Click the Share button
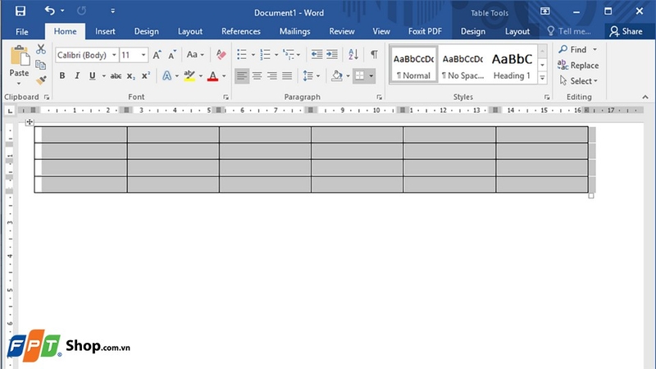Screen dimensions: 656x369 click(x=626, y=31)
